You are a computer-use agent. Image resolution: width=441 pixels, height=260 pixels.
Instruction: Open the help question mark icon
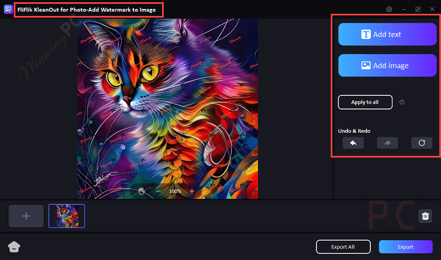(x=402, y=102)
